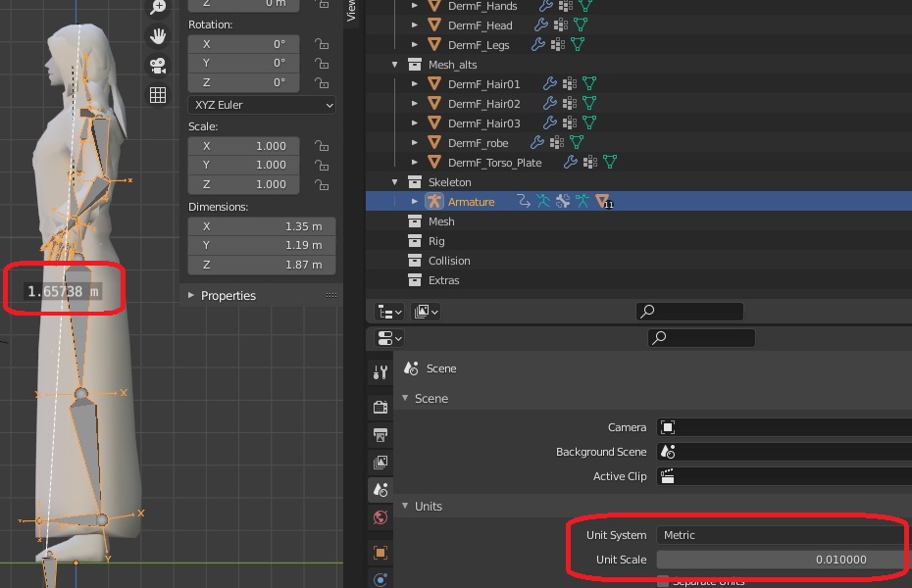The image size is (912, 588).
Task: Click the Dimensions X 1.35 m field
Action: coord(262,226)
